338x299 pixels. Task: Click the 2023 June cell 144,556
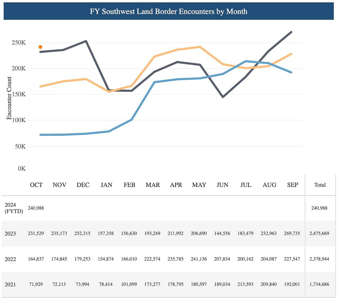coord(222,233)
